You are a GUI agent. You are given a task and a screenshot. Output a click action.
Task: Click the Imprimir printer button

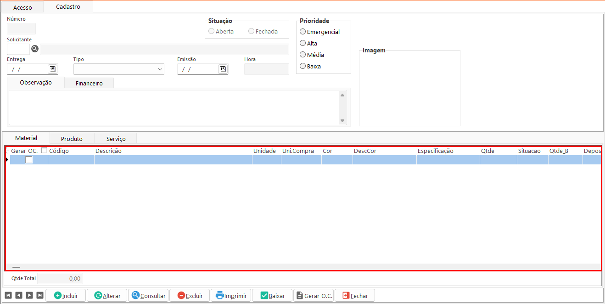click(x=231, y=295)
